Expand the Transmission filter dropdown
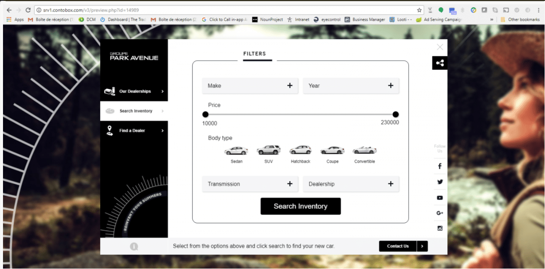The width and height of the screenshot is (545, 269). [250, 184]
